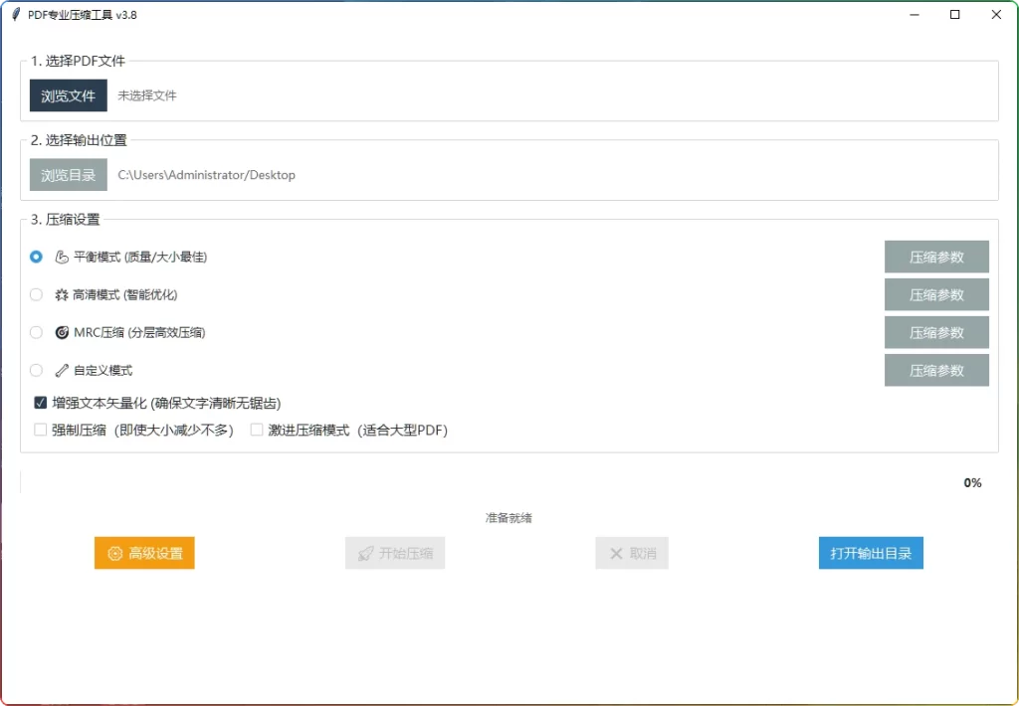Click the balance hand icon beside 平衡模式
This screenshot has width=1019, height=706.
pos(60,257)
